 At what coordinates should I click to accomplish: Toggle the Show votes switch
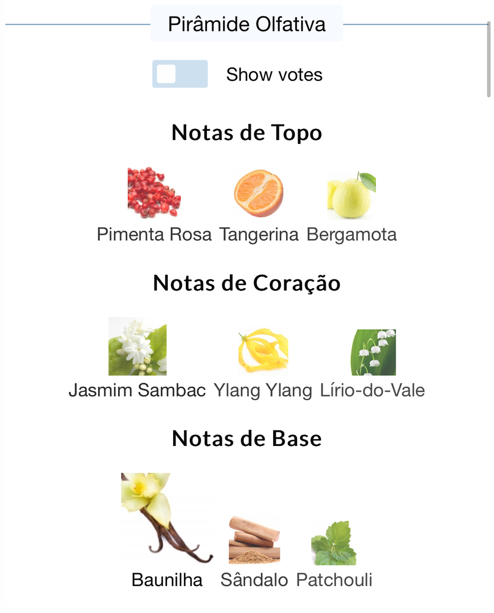pos(180,74)
